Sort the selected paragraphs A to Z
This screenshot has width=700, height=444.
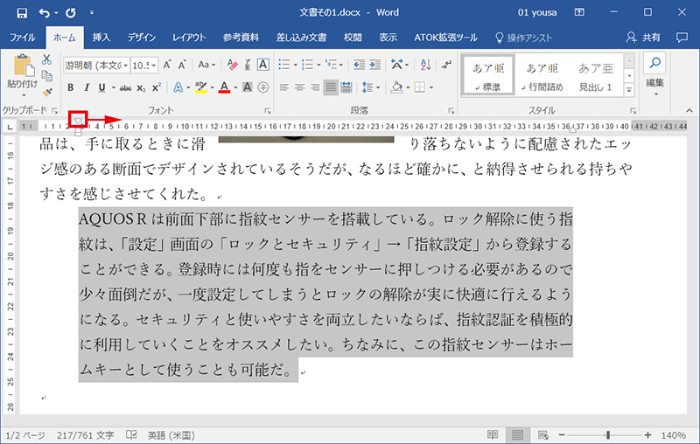[425, 65]
